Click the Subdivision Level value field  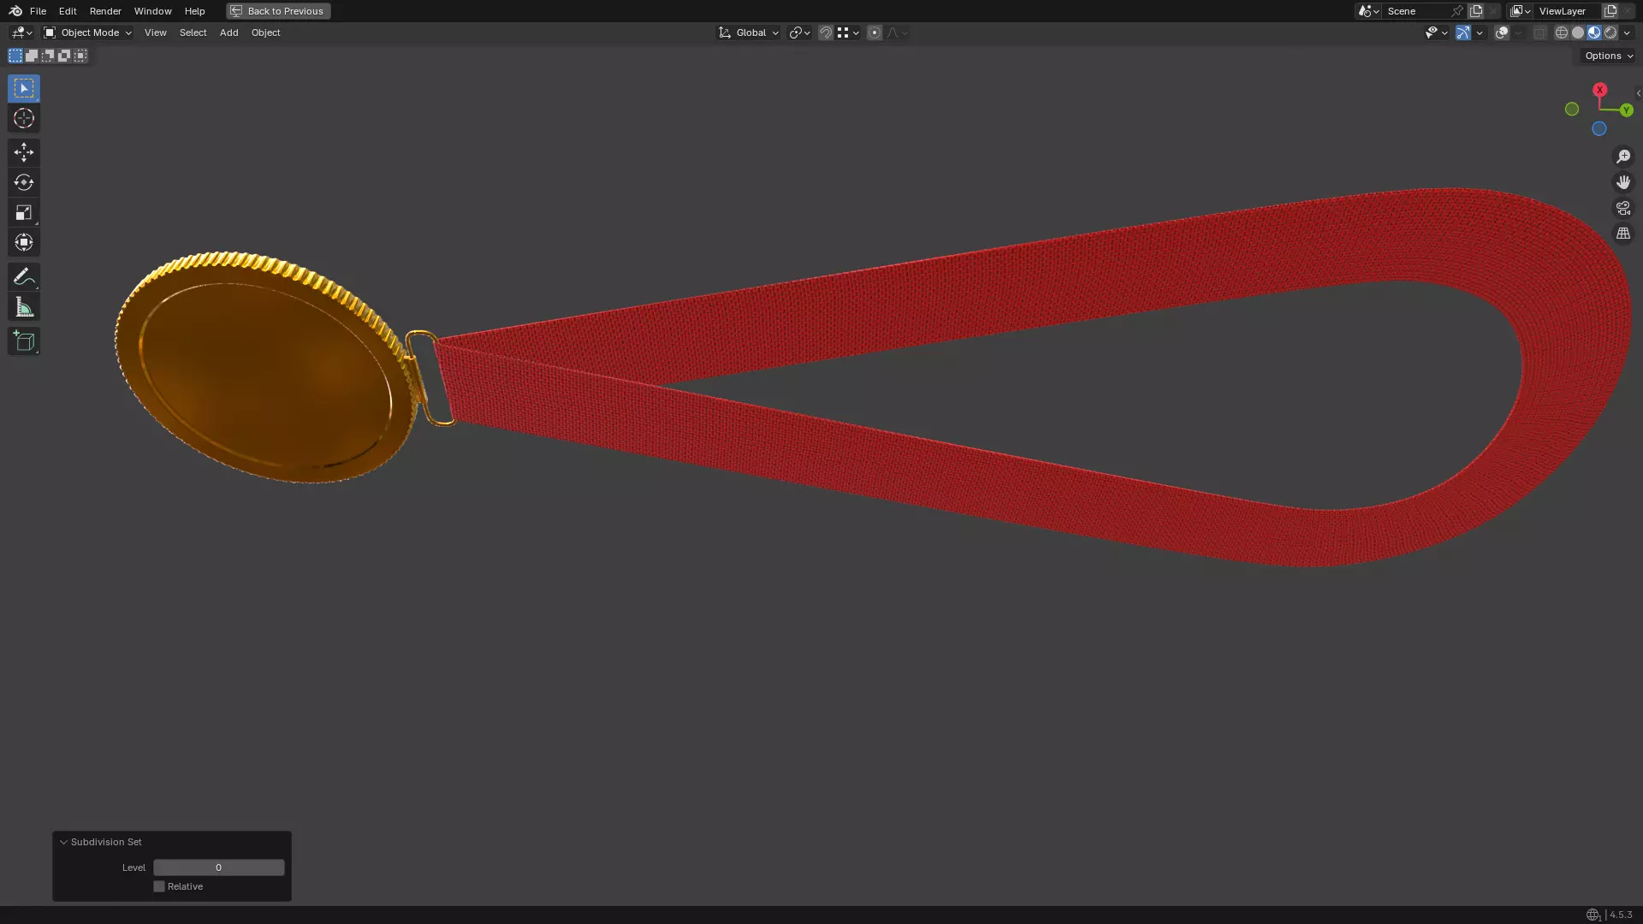pyautogui.click(x=218, y=868)
